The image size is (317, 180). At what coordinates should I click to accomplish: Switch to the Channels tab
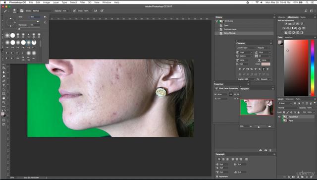coord(289,99)
